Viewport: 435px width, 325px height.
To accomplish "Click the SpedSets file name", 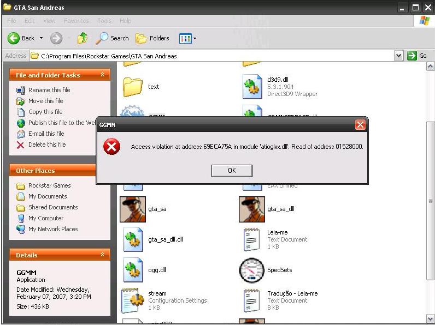I will [280, 270].
